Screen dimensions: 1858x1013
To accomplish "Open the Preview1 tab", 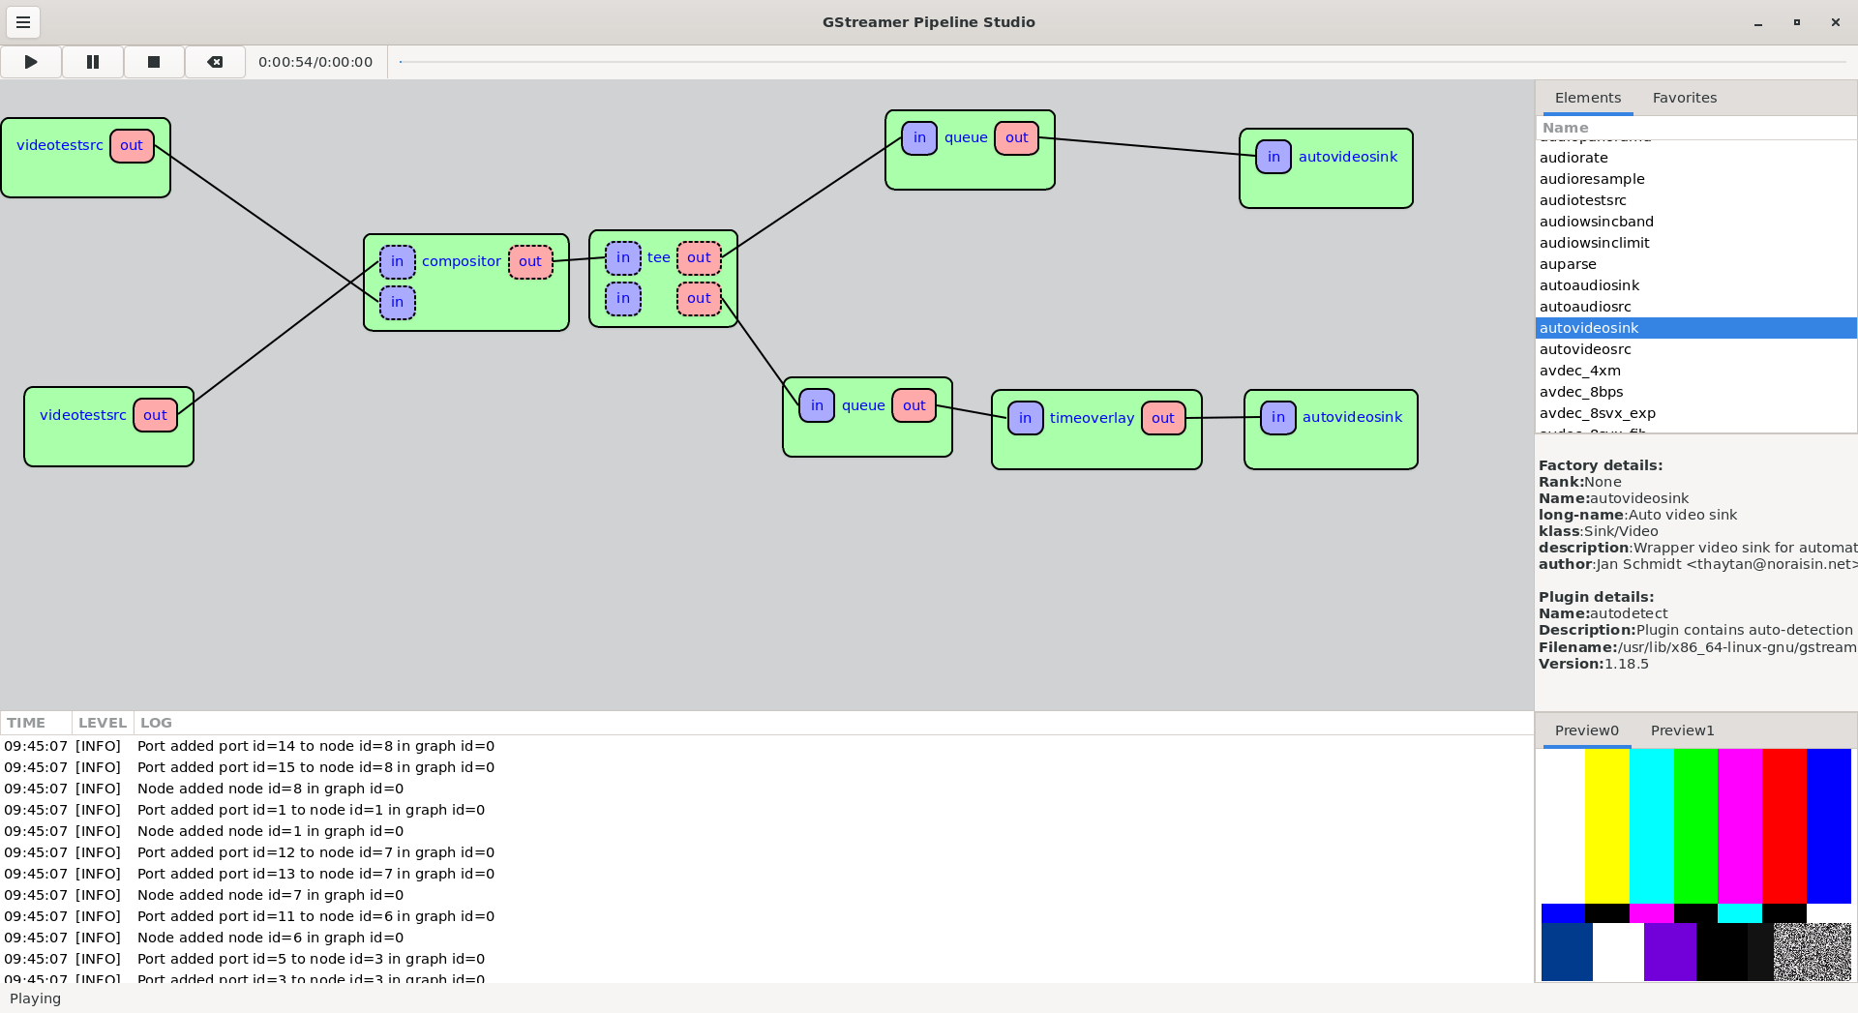I will (1682, 730).
